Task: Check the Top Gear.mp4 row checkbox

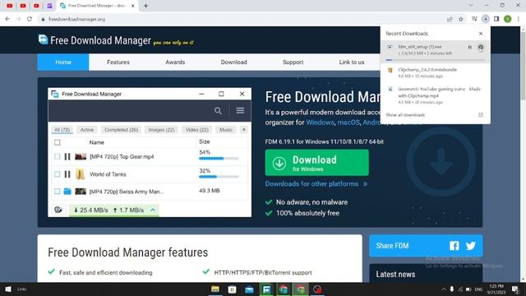Action: click(58, 156)
